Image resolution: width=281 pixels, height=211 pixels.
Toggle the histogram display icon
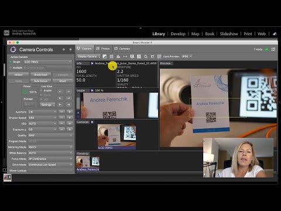point(118,56)
